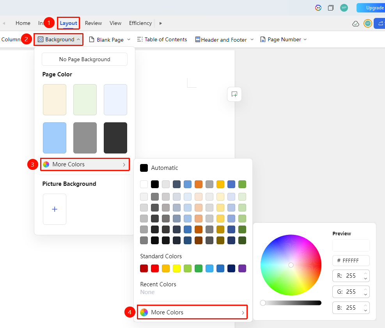Open the Efficiency tab
The width and height of the screenshot is (385, 328).
[140, 23]
